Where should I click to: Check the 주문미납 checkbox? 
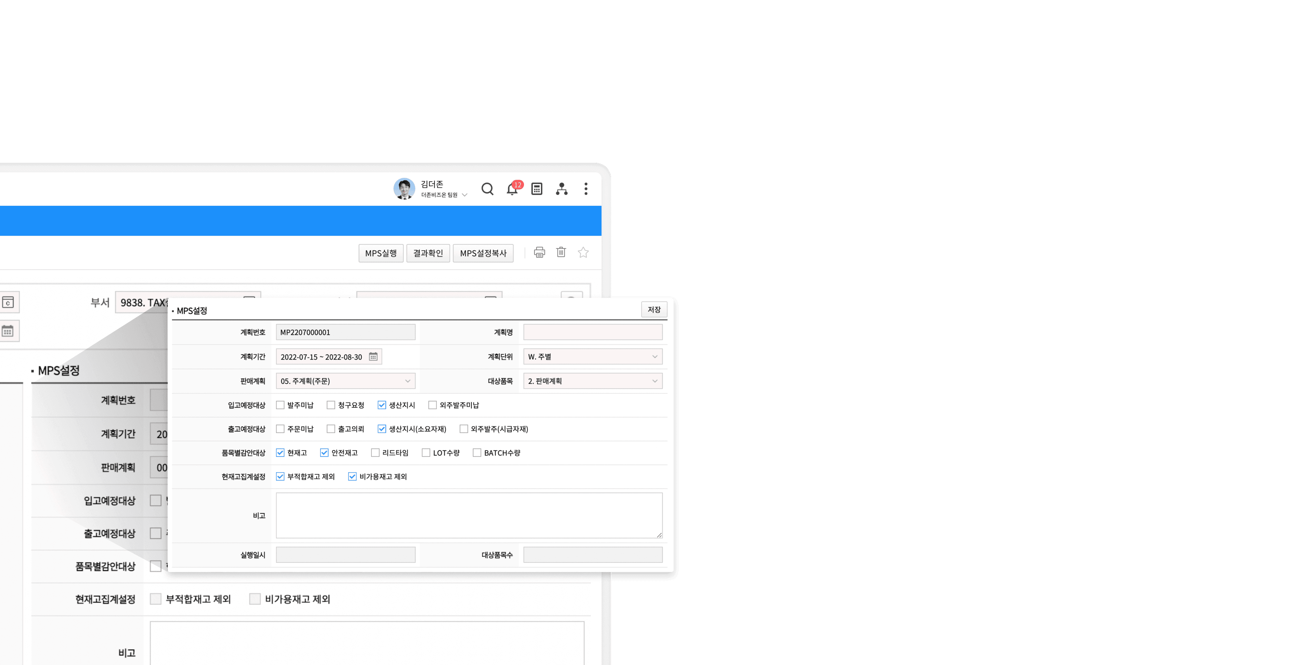(280, 429)
